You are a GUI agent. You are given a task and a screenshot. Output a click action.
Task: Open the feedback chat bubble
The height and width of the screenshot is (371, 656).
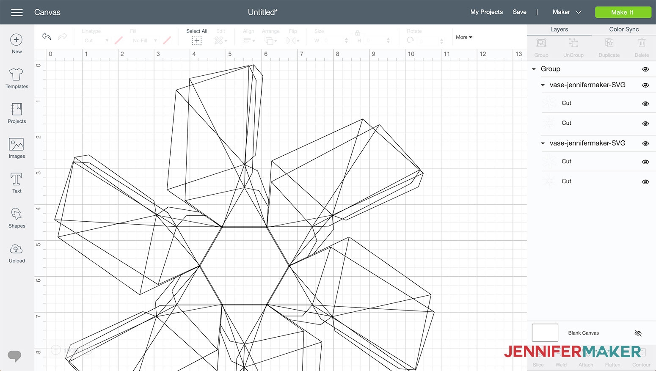[14, 356]
